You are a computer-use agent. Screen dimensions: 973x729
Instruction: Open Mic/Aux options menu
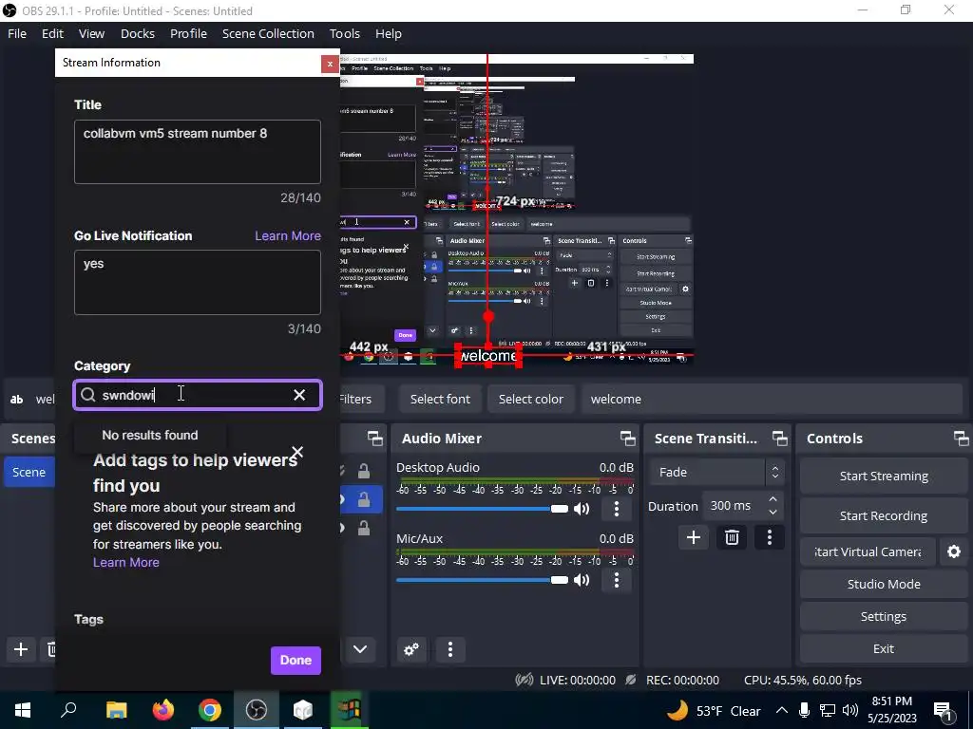tap(616, 580)
